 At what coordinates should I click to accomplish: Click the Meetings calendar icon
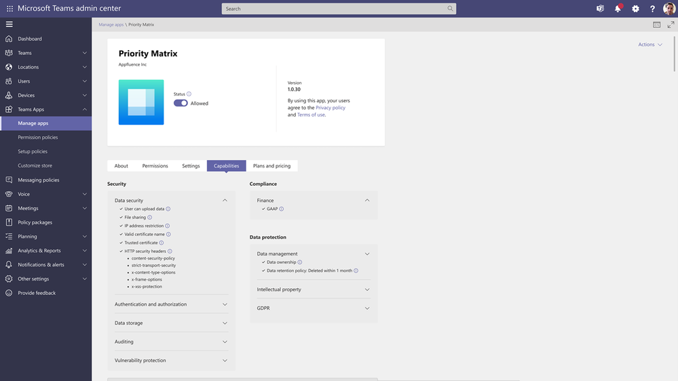(9, 208)
